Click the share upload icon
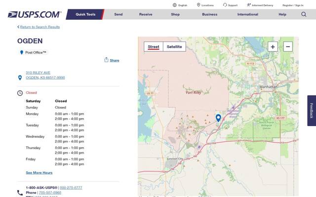 tap(106, 60)
